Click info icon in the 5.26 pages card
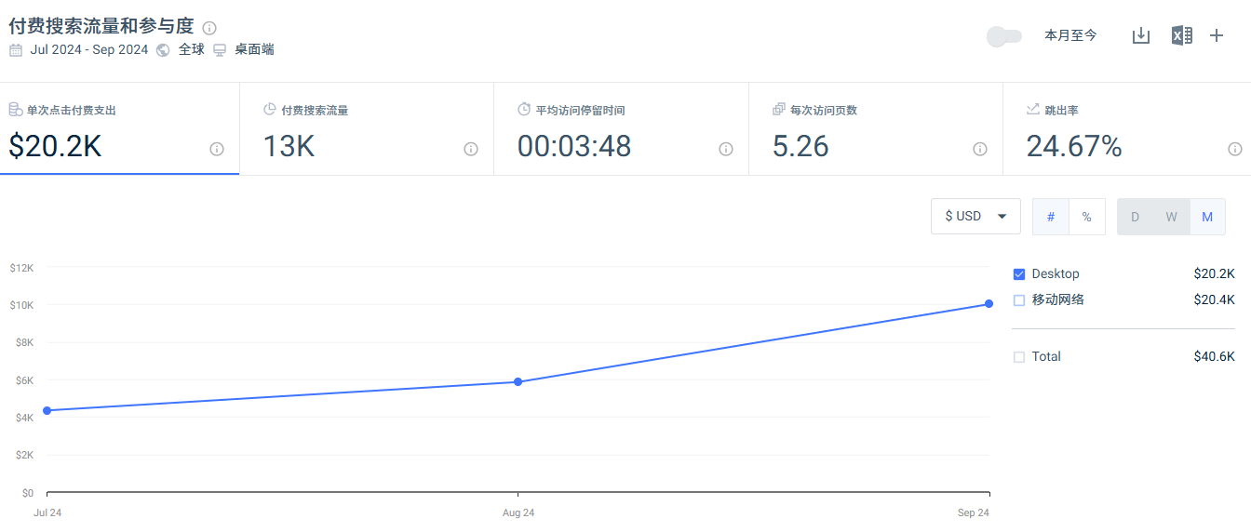 click(980, 149)
